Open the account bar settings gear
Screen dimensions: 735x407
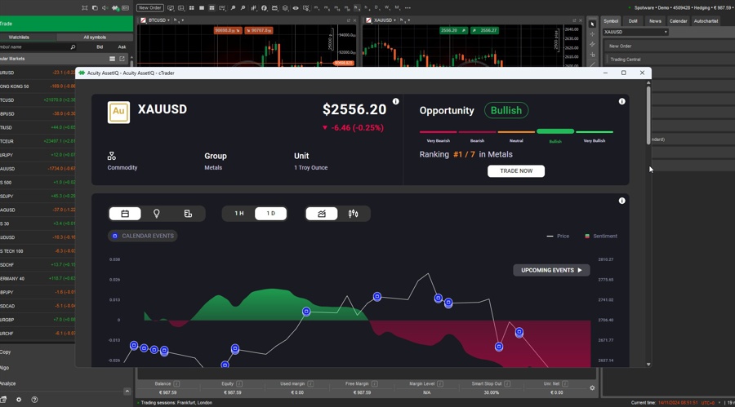pyautogui.click(x=592, y=388)
